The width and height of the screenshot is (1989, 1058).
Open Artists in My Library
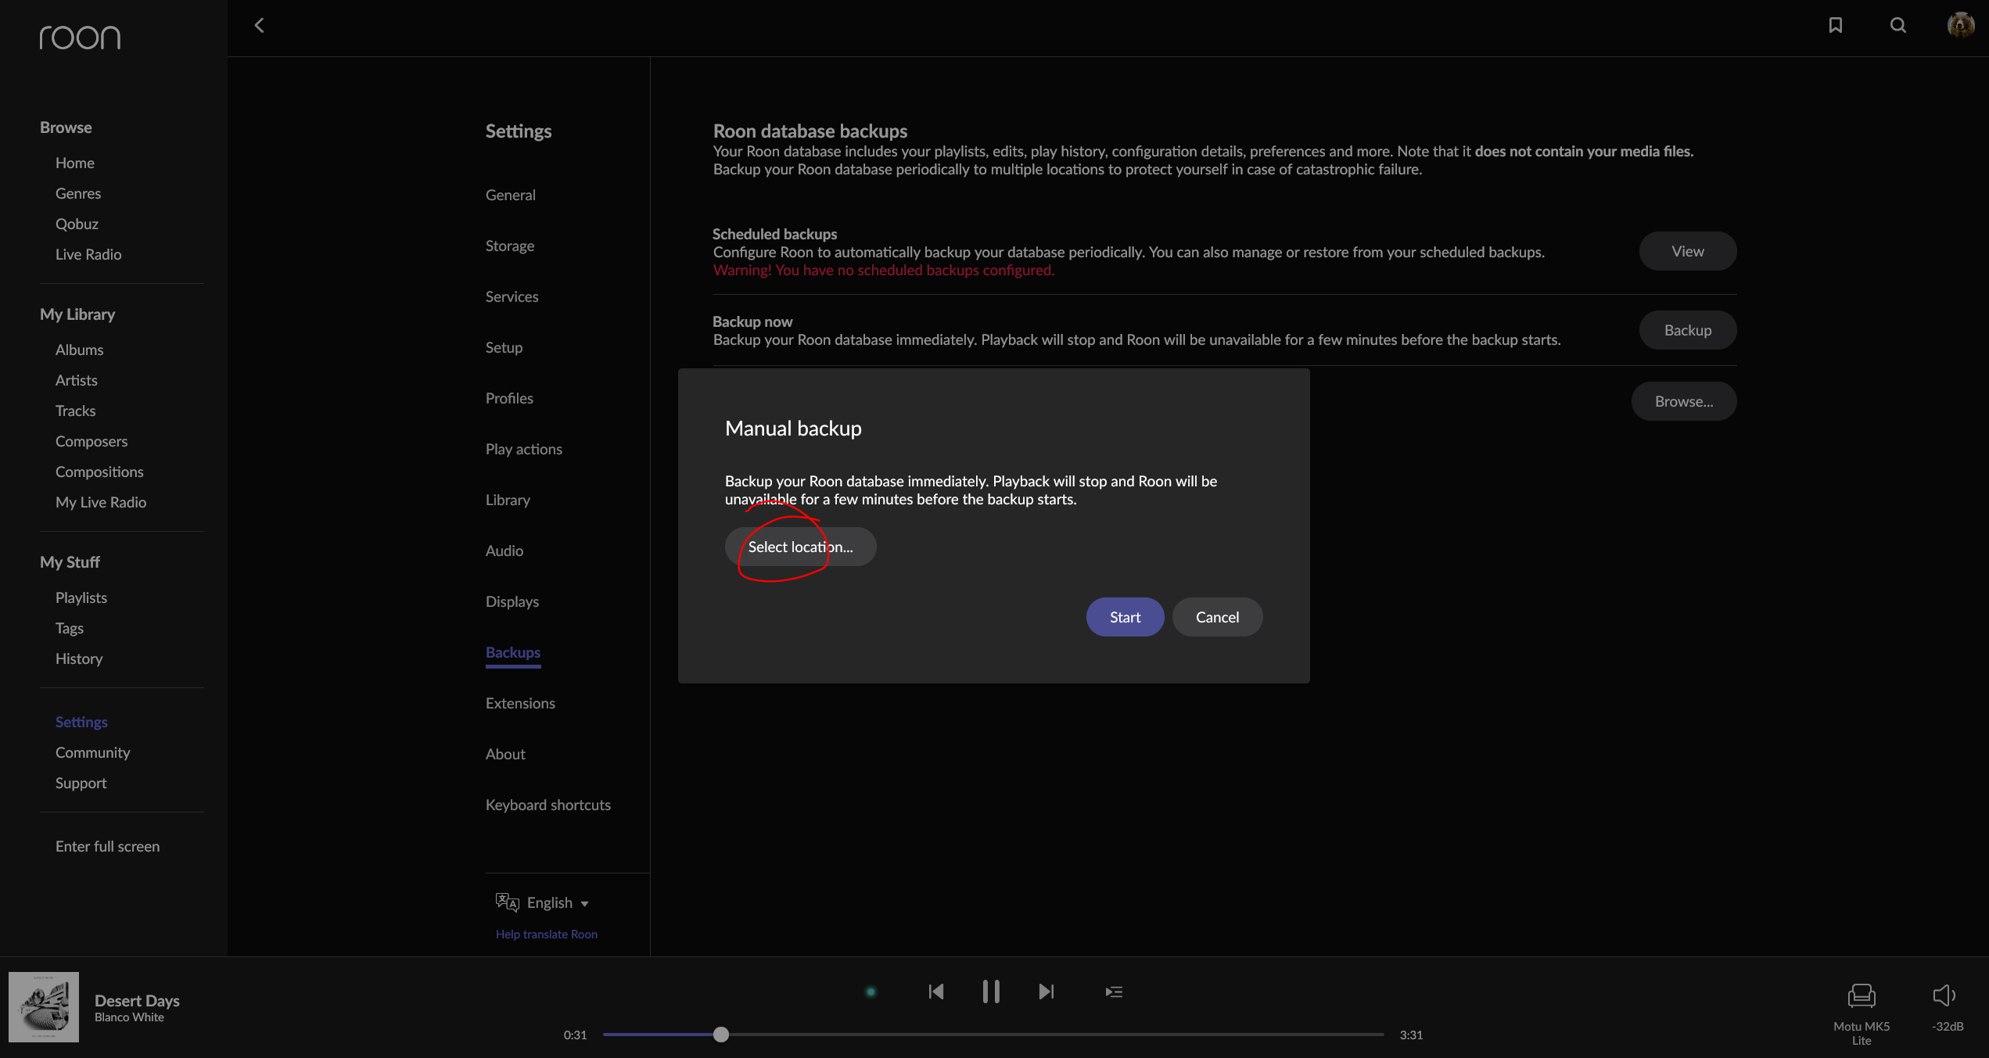coord(77,380)
